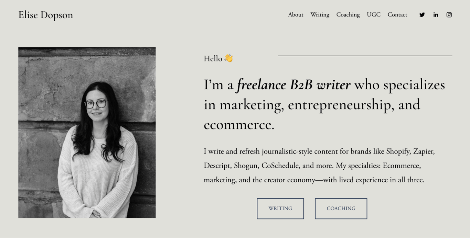Open the UGC page
This screenshot has width=470, height=238.
373,15
